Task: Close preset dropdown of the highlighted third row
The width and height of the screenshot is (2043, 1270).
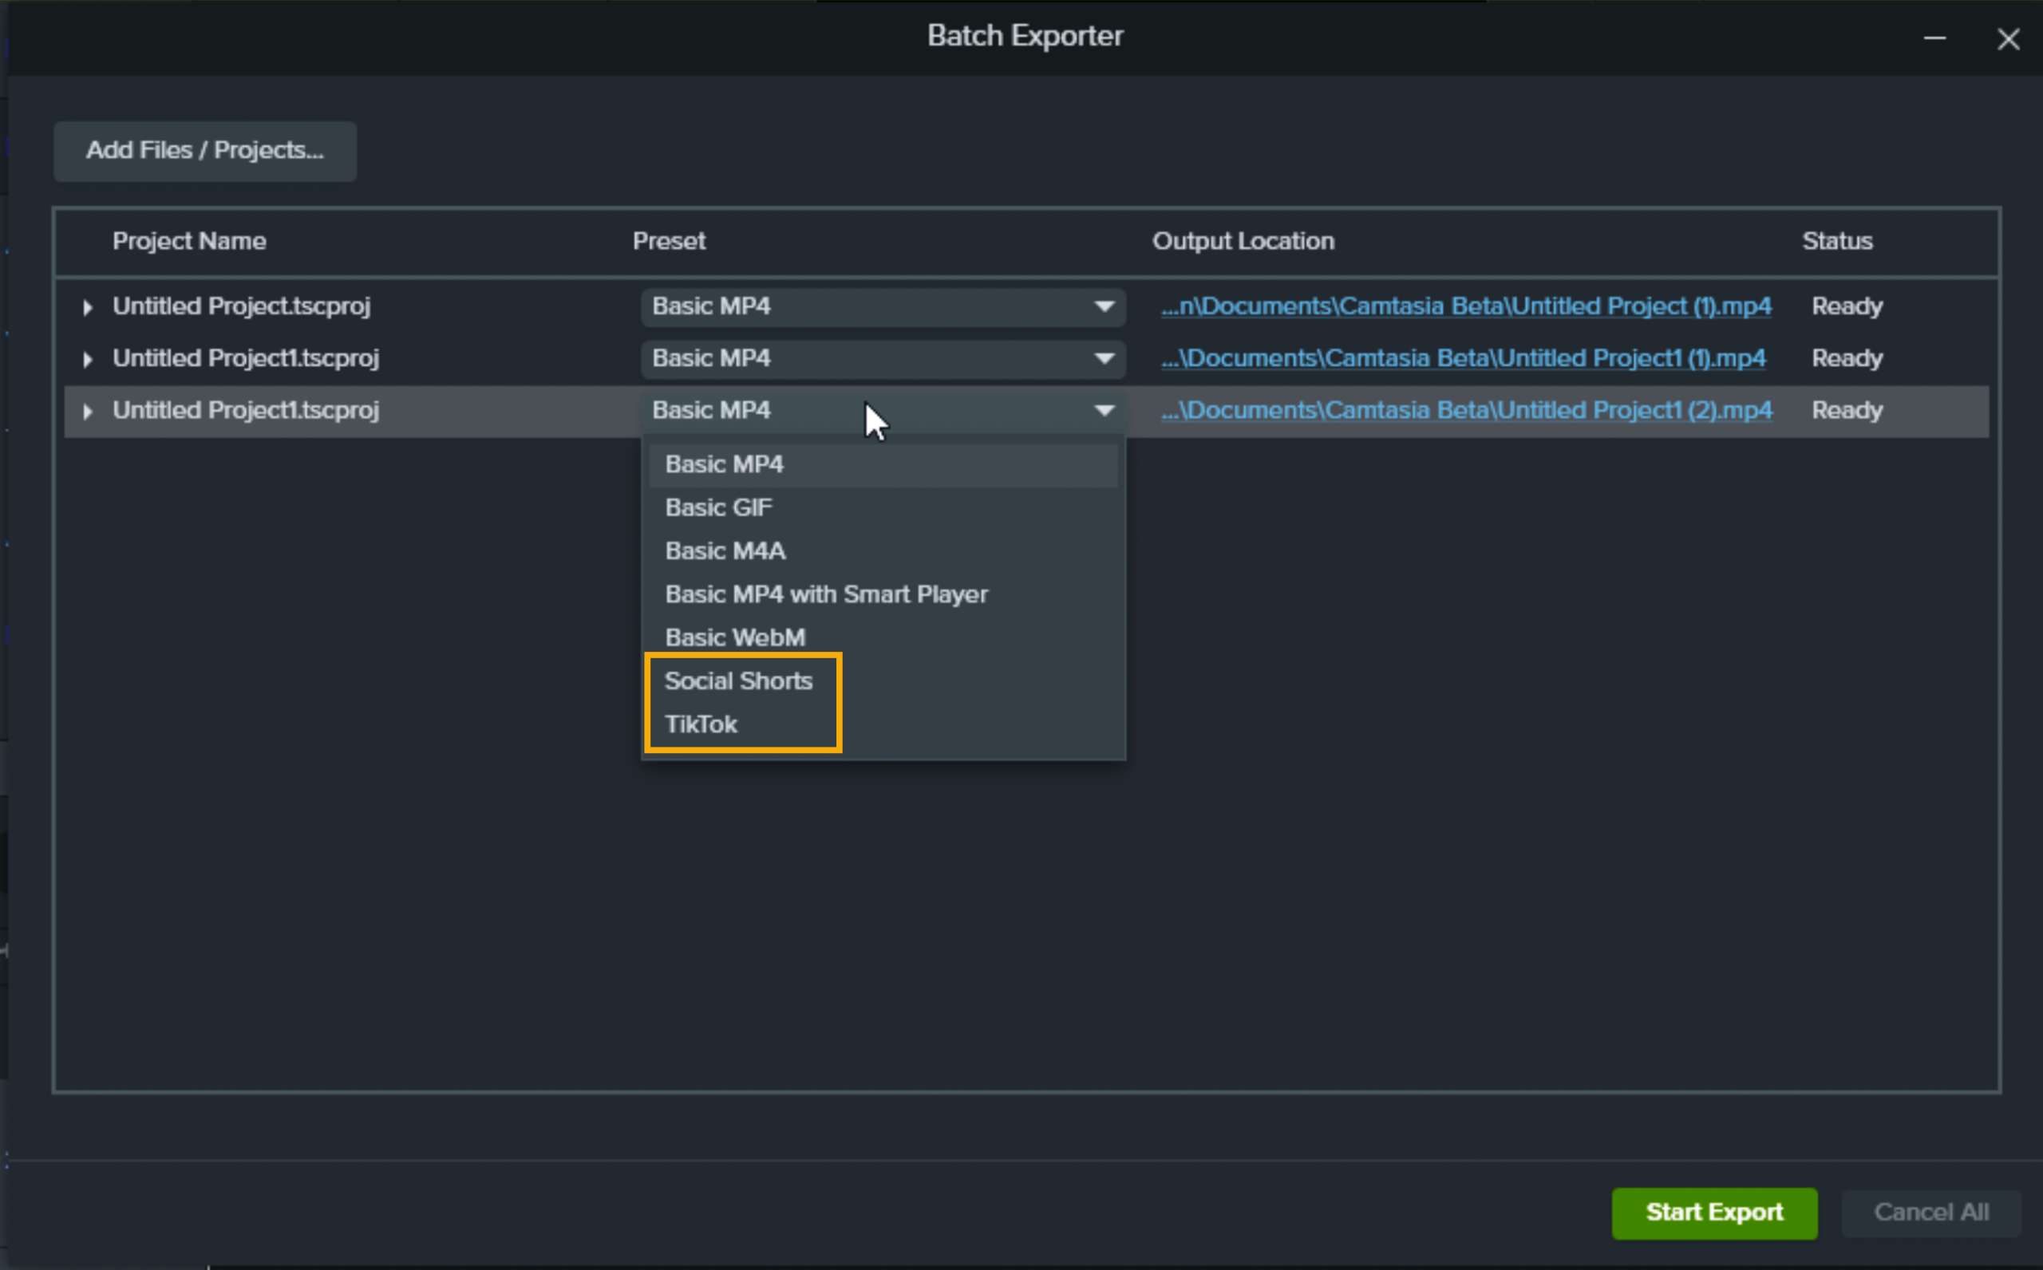Action: 883,411
